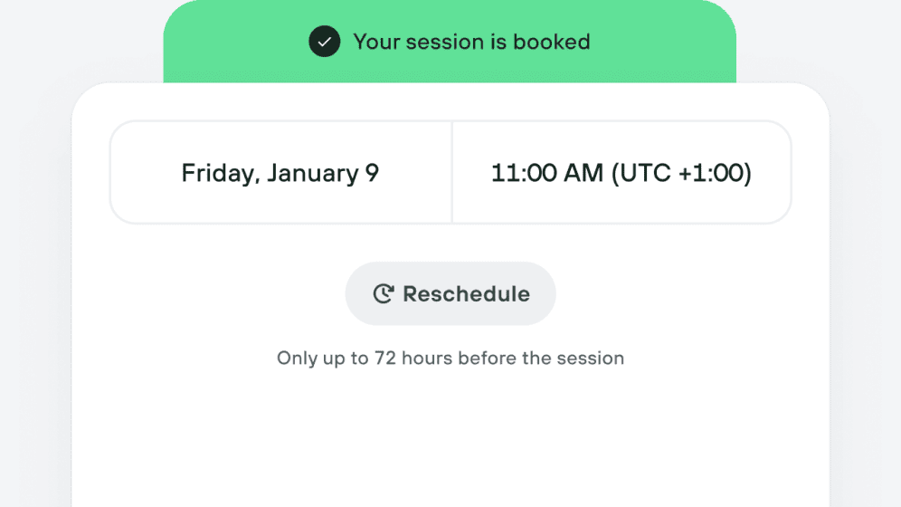Click "January 9" in the date box
901x507 pixels.
[x=323, y=173]
